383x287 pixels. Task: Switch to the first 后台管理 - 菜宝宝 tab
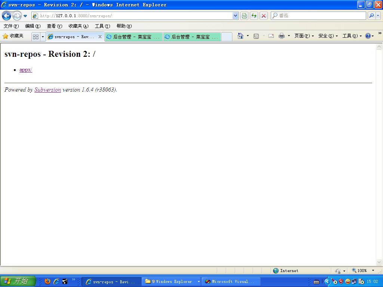134,37
